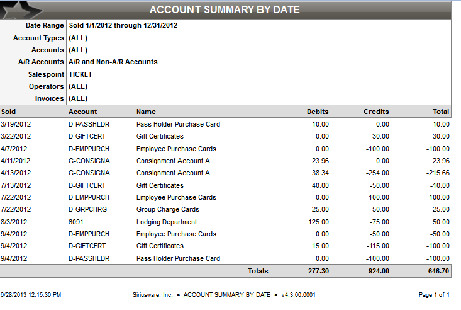
Task: Click the -30.00 credit for 3/22/2012
Action: click(380, 137)
